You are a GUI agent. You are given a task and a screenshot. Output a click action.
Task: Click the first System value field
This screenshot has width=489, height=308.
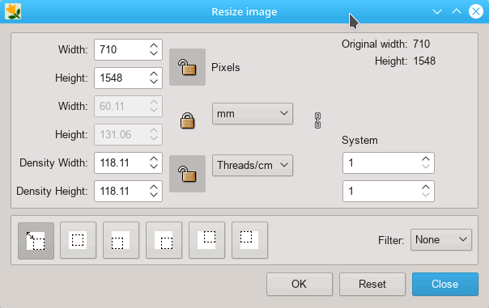click(389, 162)
